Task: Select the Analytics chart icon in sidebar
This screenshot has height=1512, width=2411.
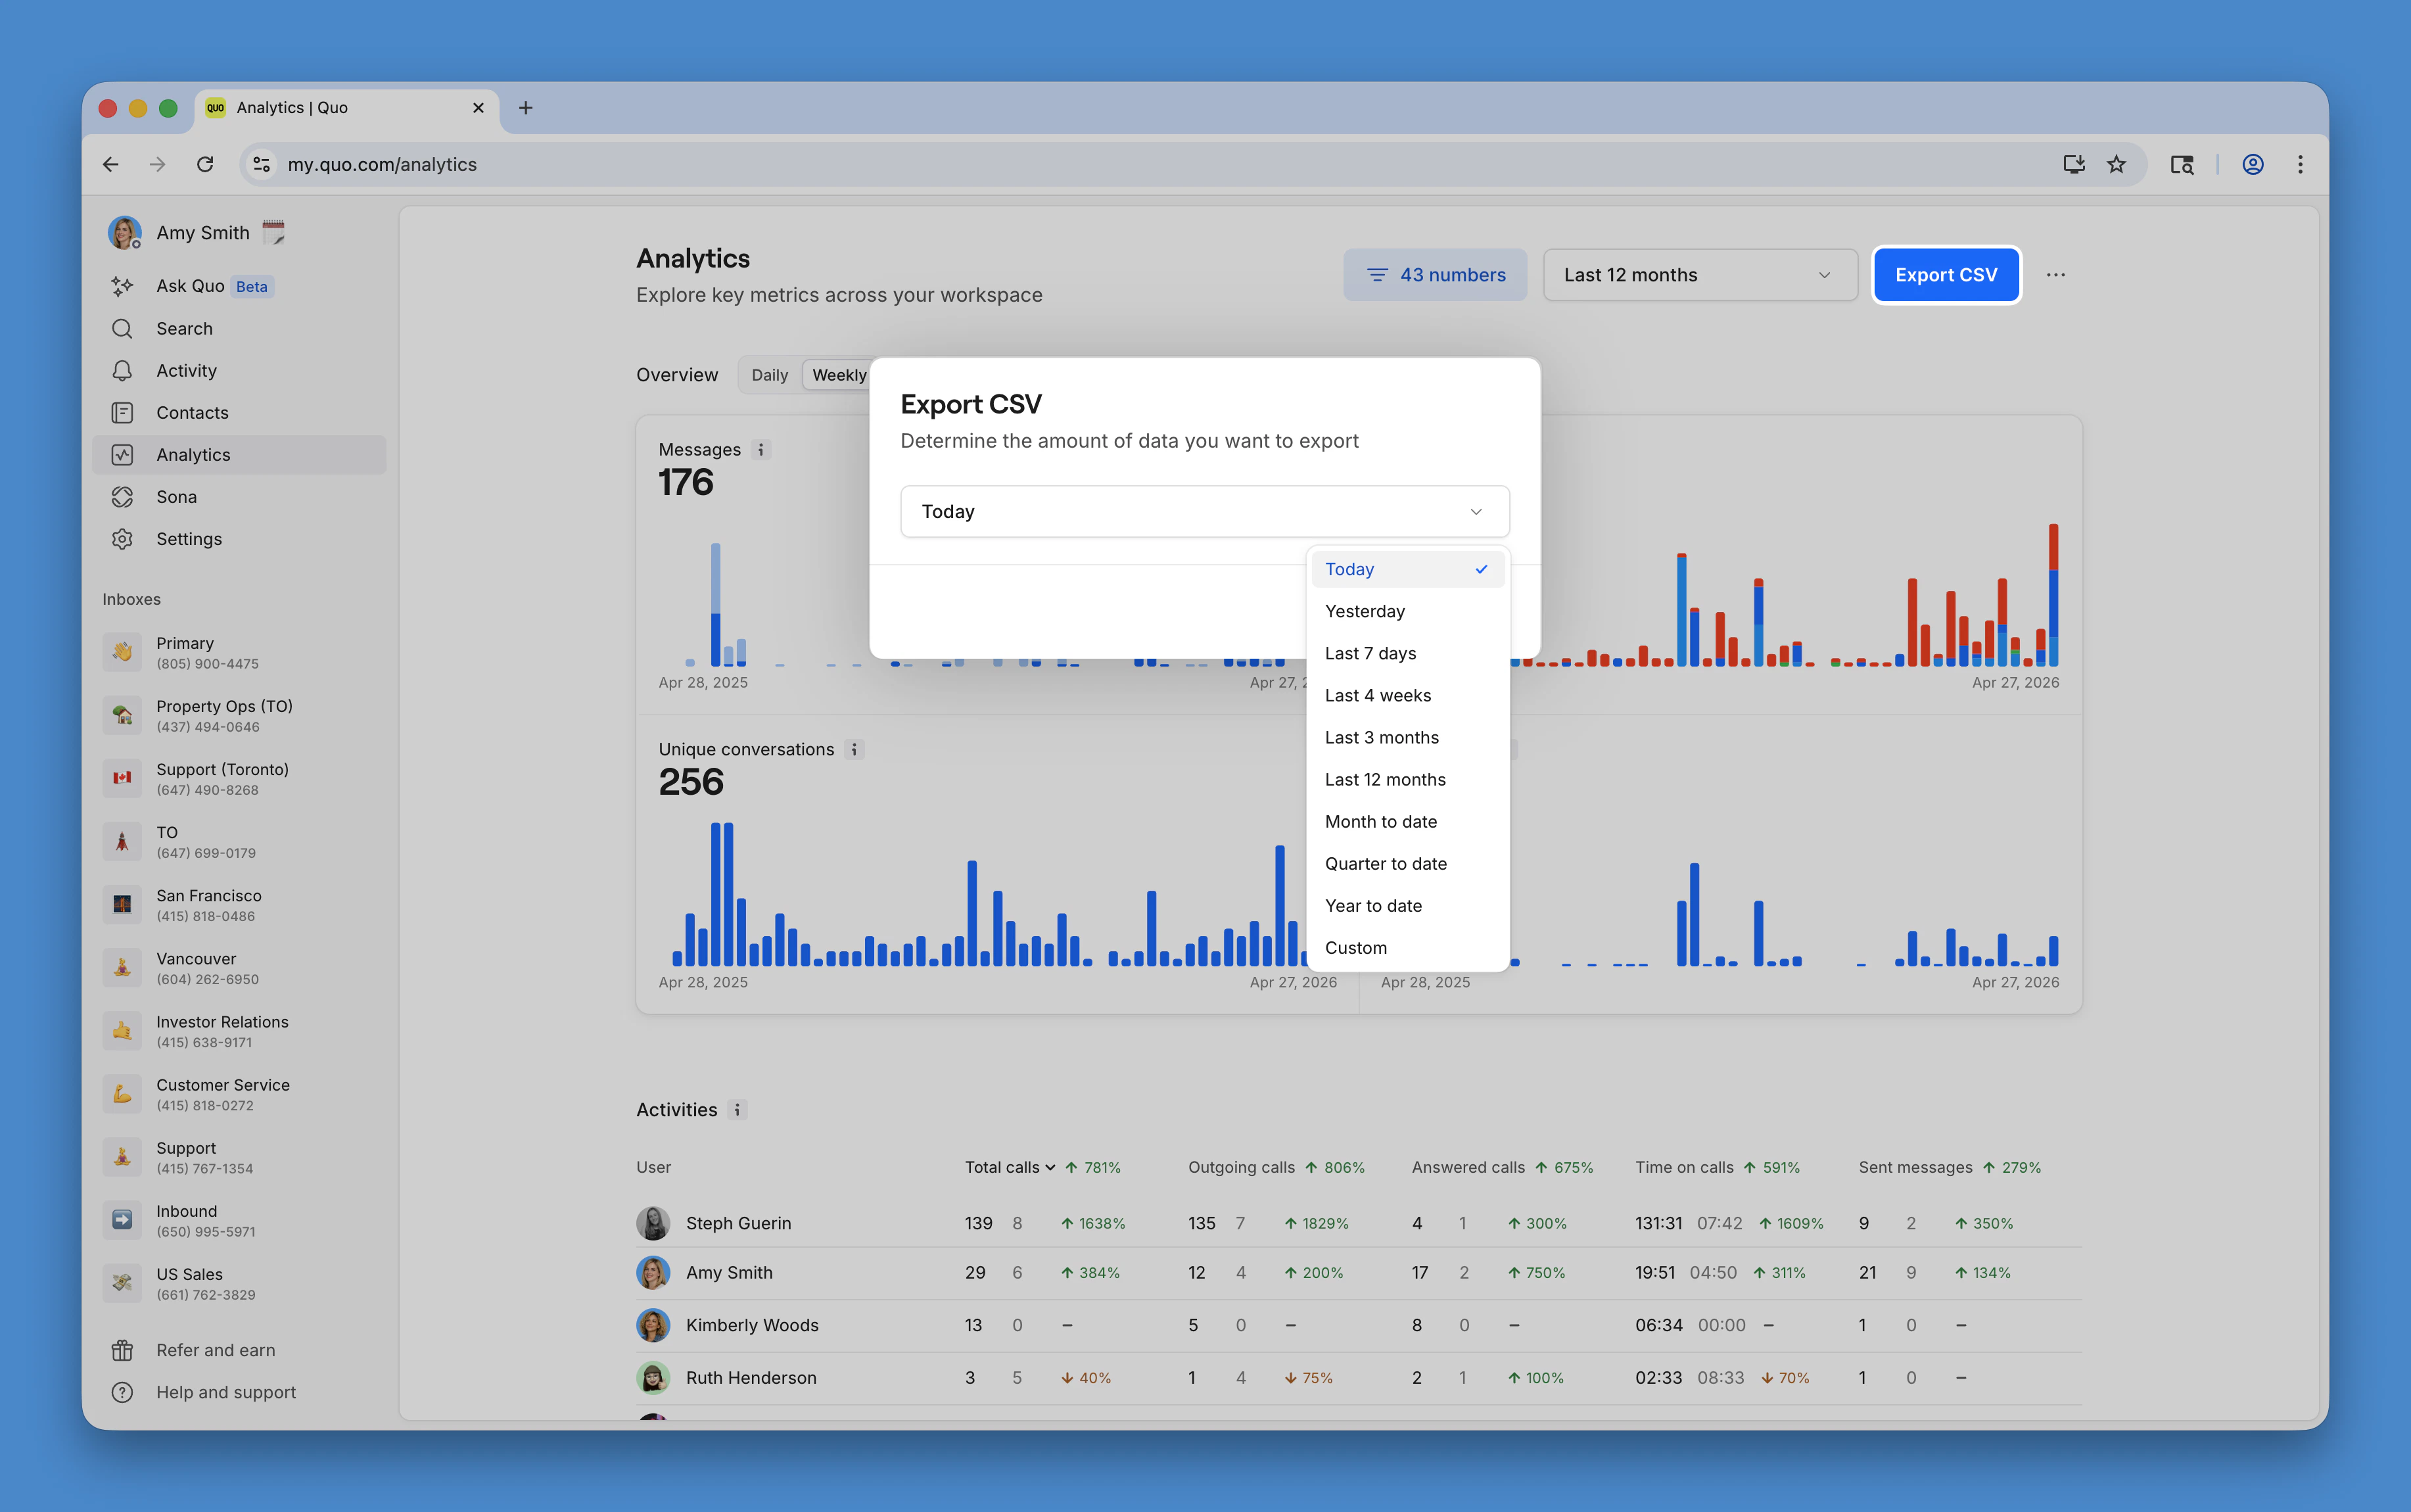Action: tap(122, 455)
